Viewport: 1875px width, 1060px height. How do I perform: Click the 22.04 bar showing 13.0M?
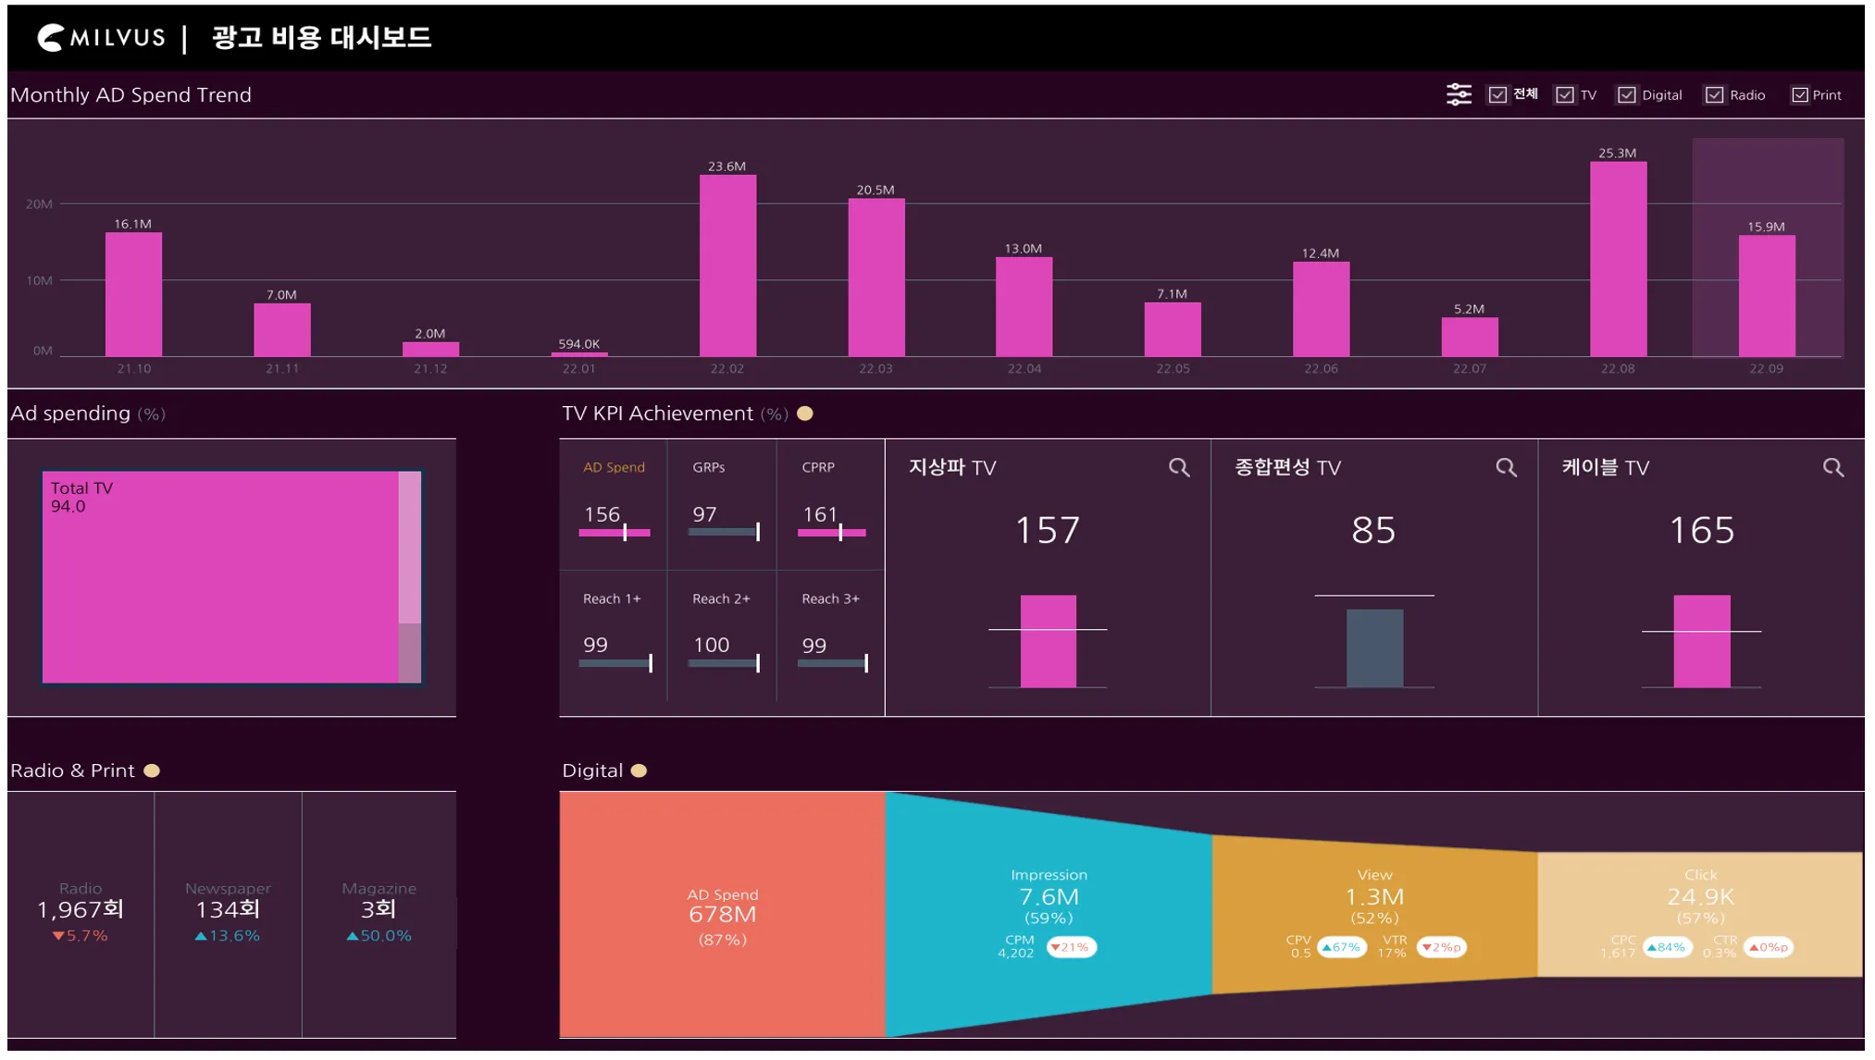coord(1024,307)
